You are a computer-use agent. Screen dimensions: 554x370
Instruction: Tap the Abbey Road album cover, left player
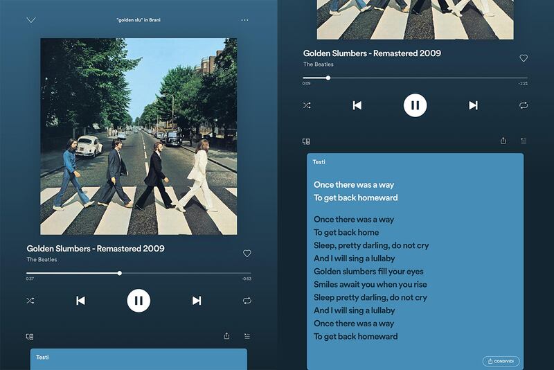coord(138,136)
